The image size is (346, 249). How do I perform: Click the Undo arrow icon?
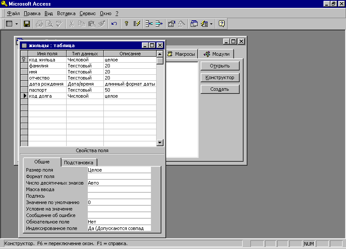pos(114,24)
